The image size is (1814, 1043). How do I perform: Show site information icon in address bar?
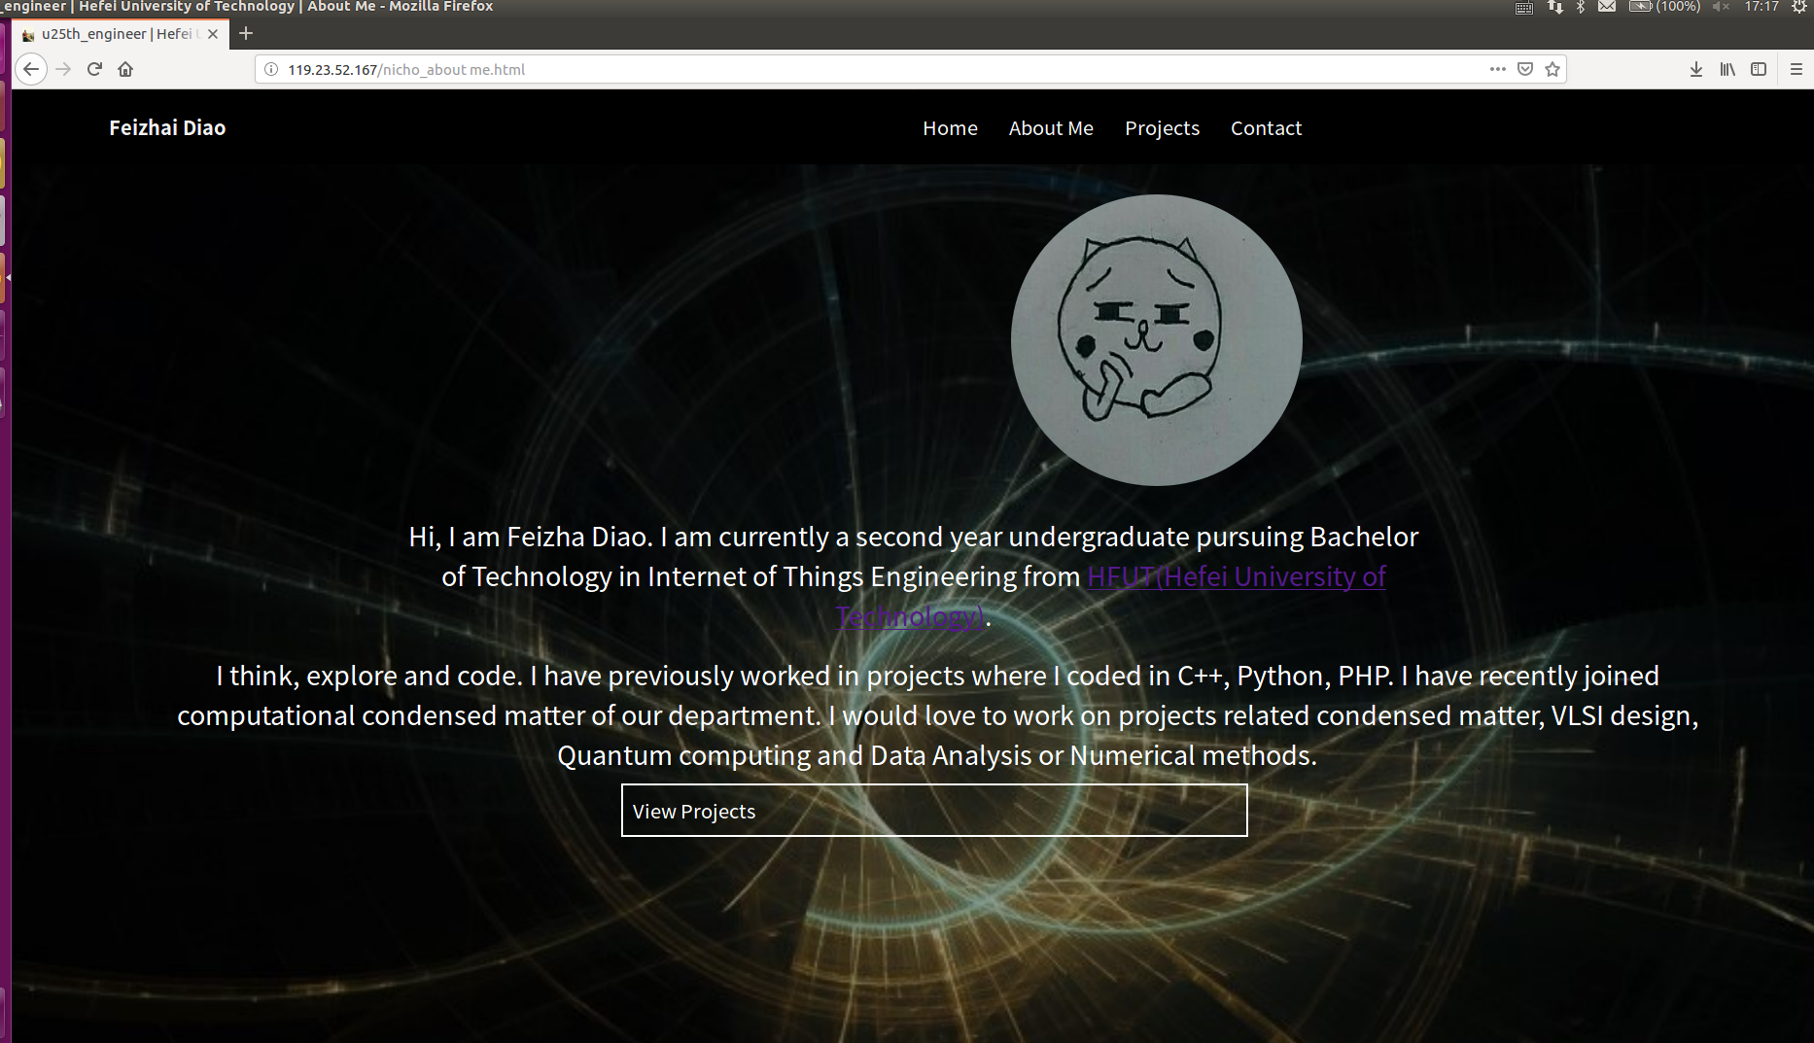pyautogui.click(x=271, y=69)
